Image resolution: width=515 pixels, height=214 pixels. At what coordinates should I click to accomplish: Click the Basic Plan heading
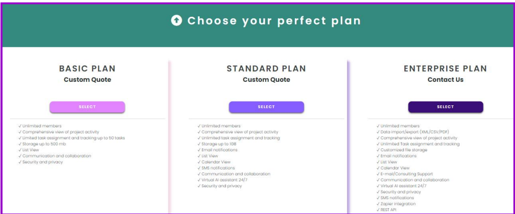[x=87, y=68]
